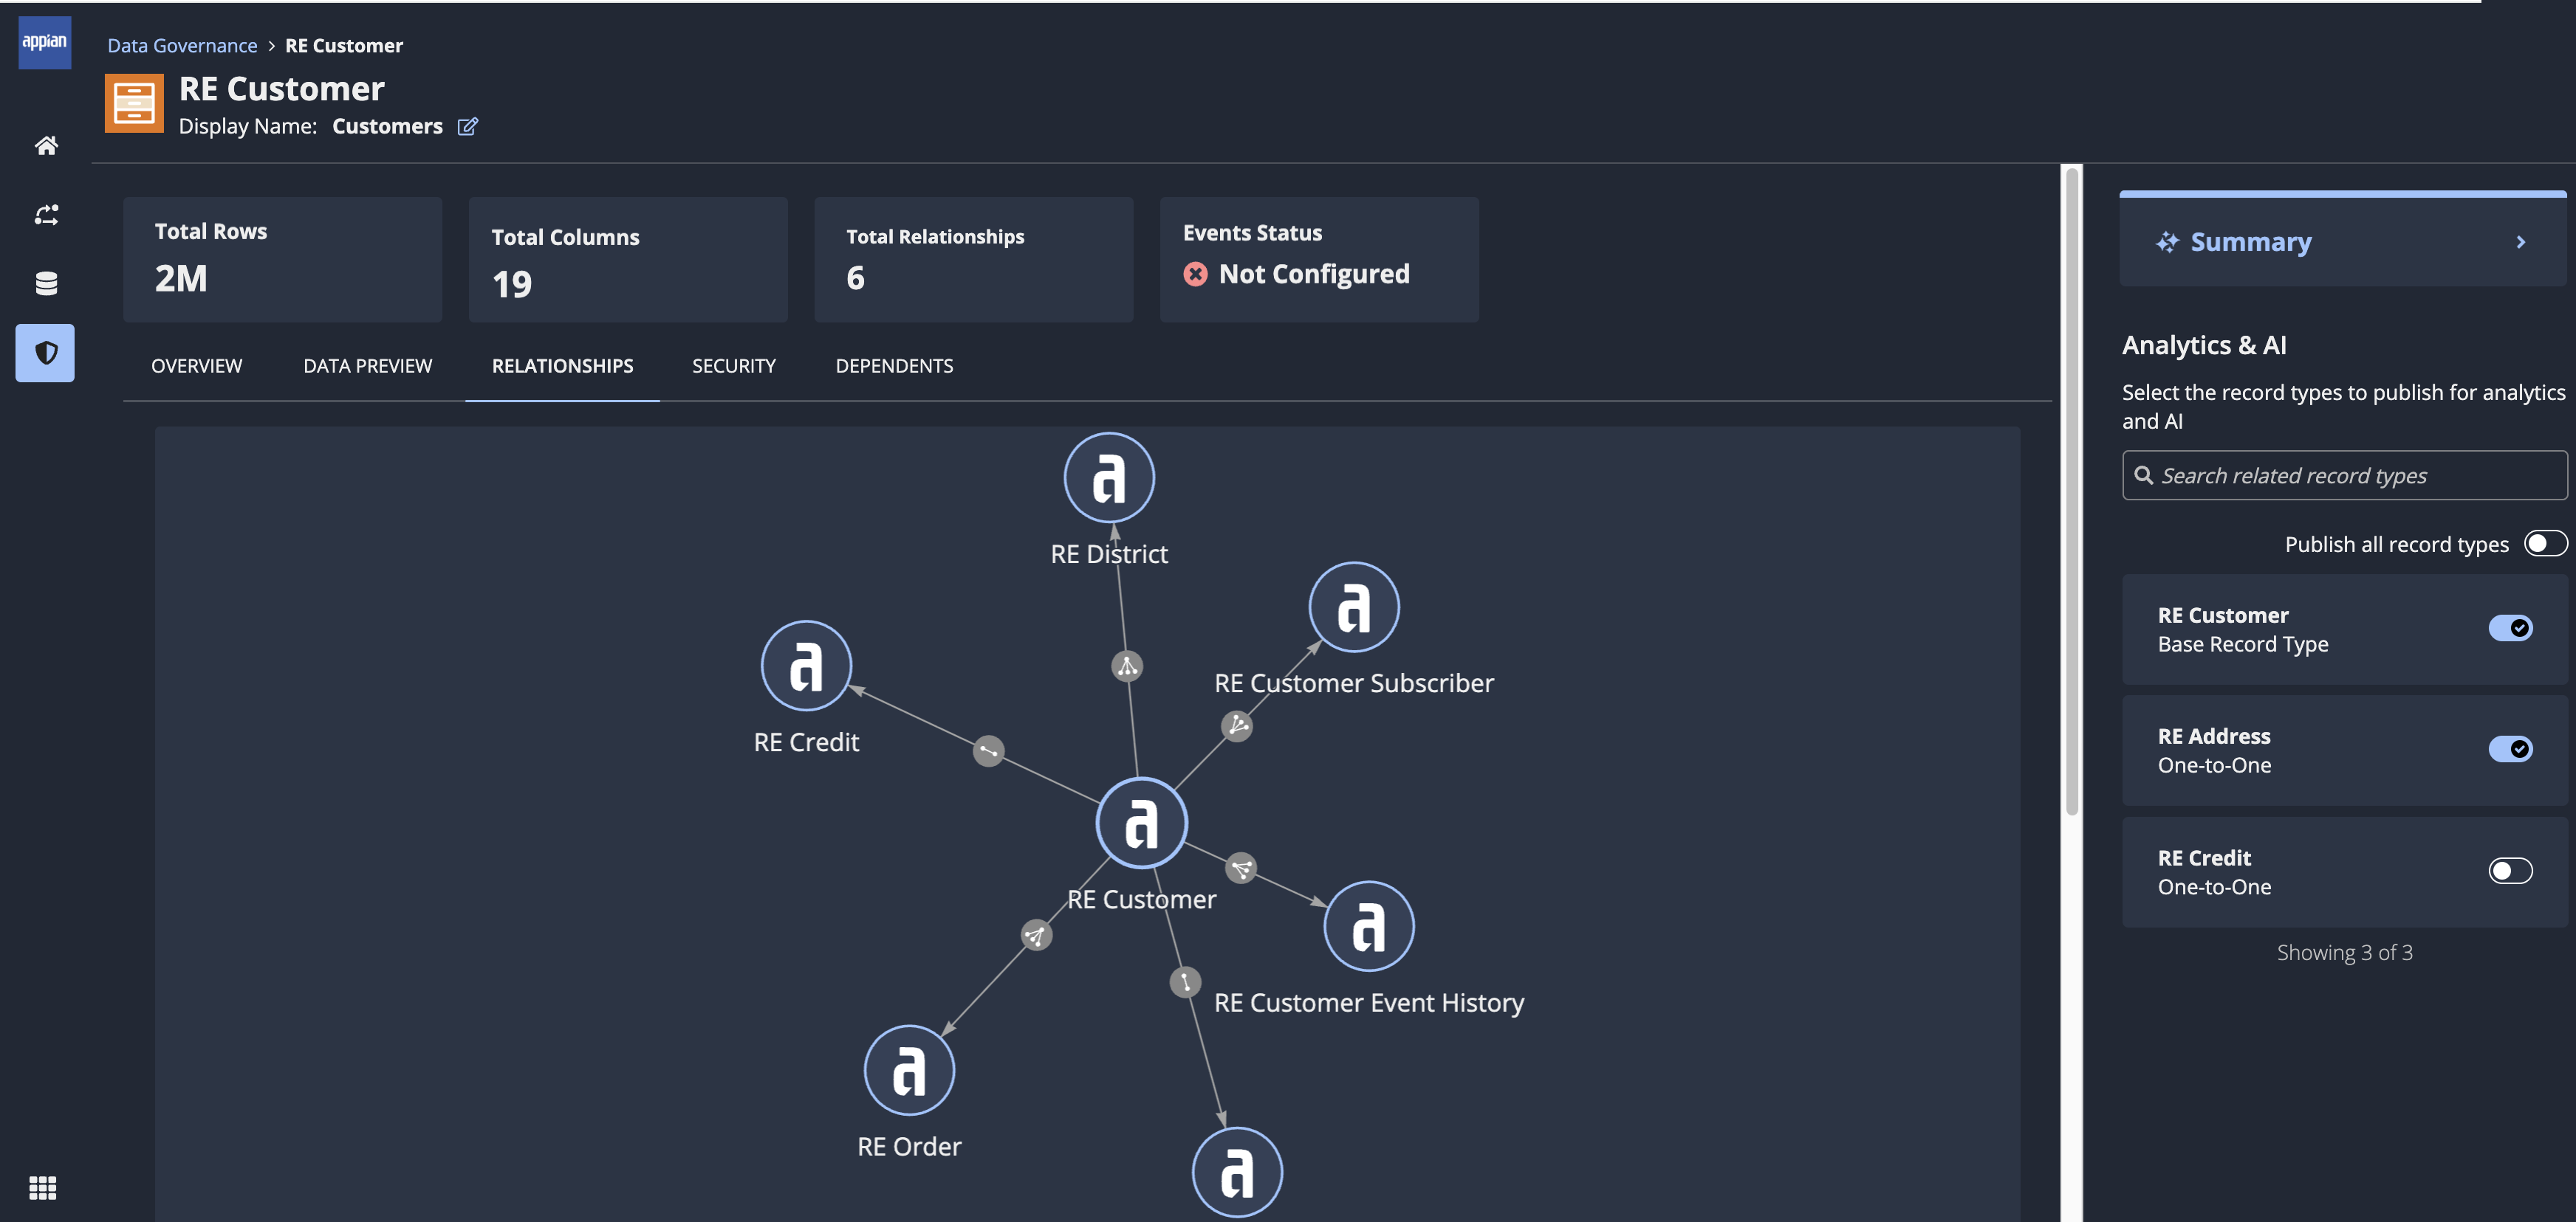Switch to the Overview tab
This screenshot has width=2576, height=1222.
pyautogui.click(x=196, y=366)
